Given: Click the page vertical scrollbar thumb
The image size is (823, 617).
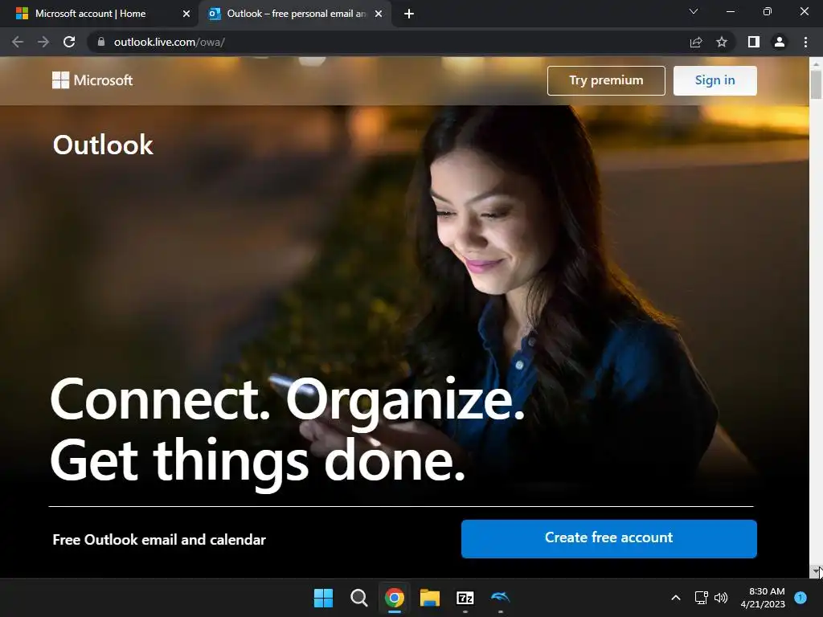Looking at the screenshot, I should pos(816,84).
